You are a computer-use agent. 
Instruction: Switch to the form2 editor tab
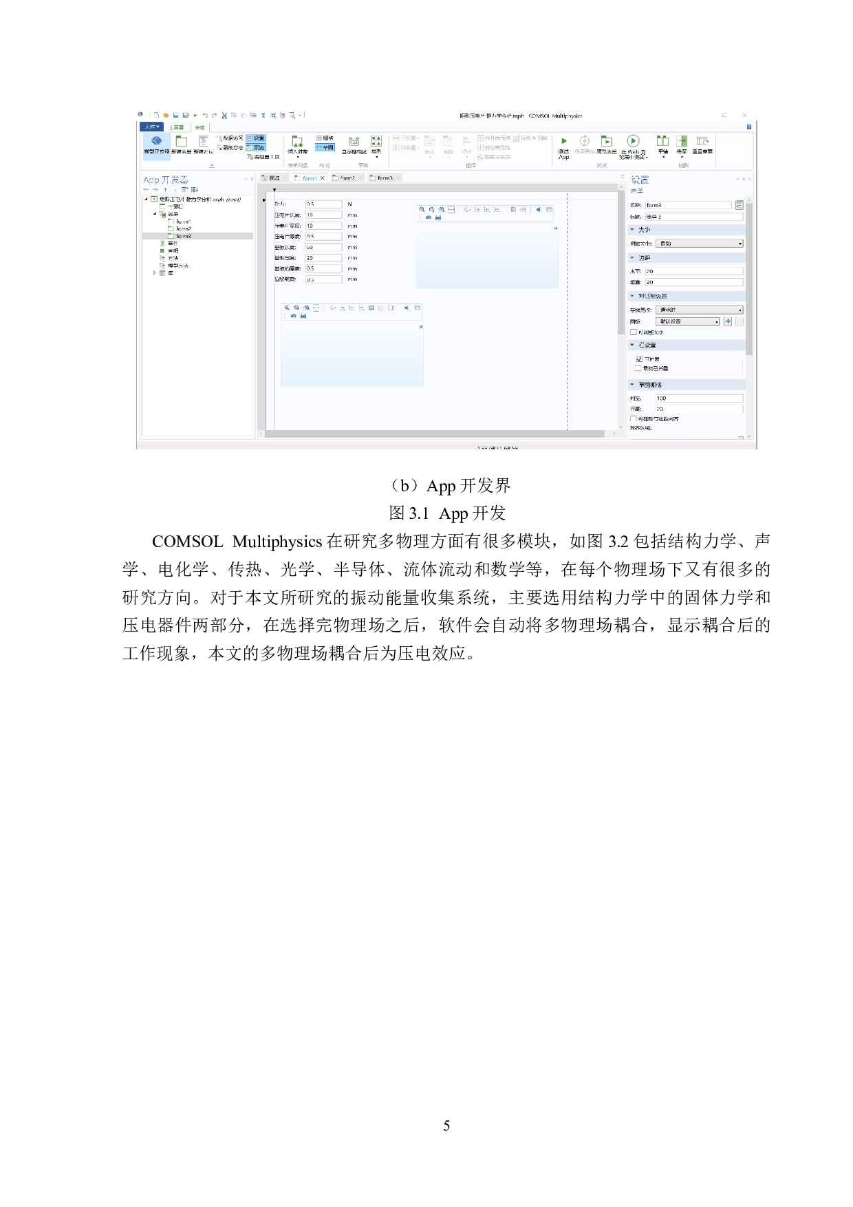pos(347,178)
